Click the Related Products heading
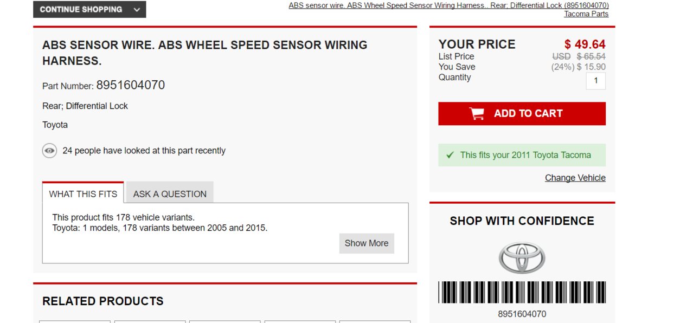Screen dimensions: 693x323 (103, 301)
